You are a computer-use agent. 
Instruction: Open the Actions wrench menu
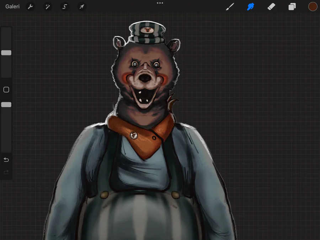(31, 7)
